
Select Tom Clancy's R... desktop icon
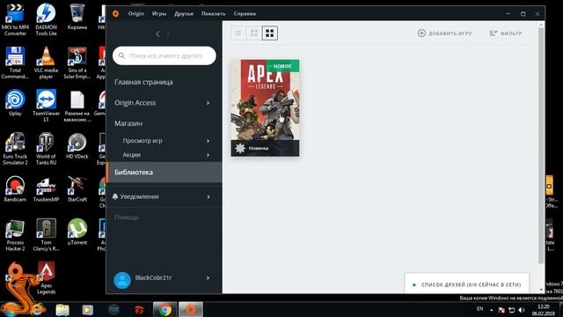click(x=46, y=235)
